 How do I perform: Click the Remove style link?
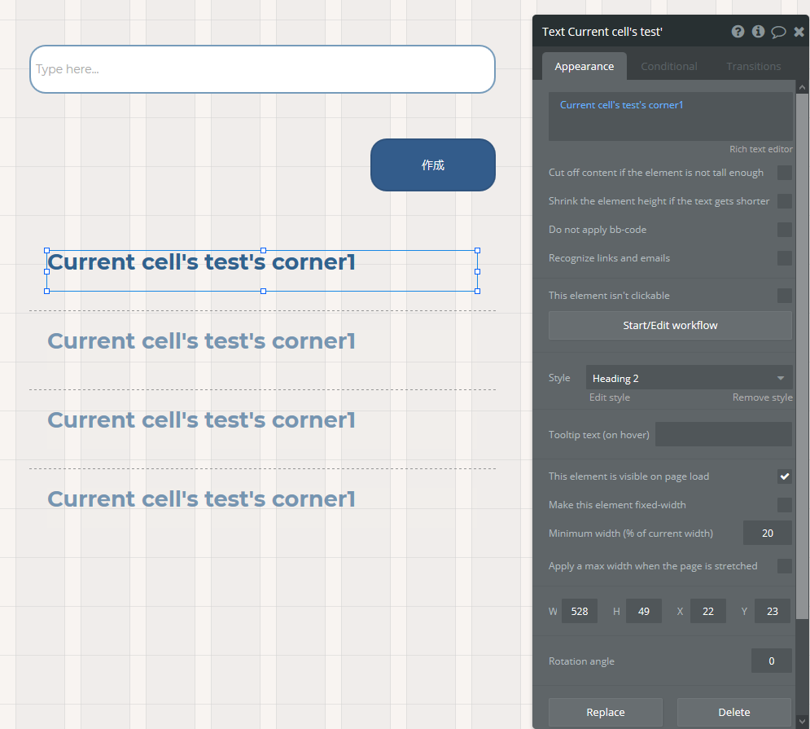point(762,397)
